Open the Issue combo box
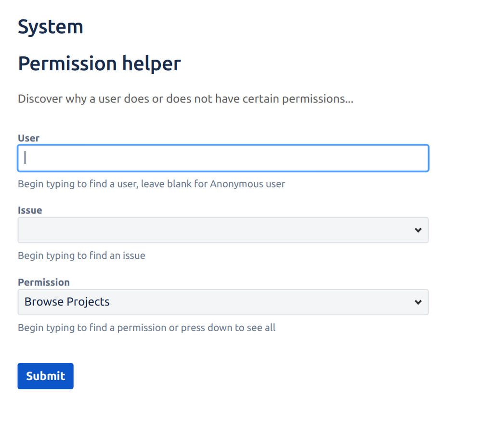The width and height of the screenshot is (481, 448). [222, 230]
